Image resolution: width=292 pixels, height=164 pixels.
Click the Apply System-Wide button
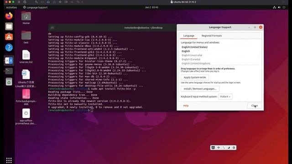click(195, 77)
